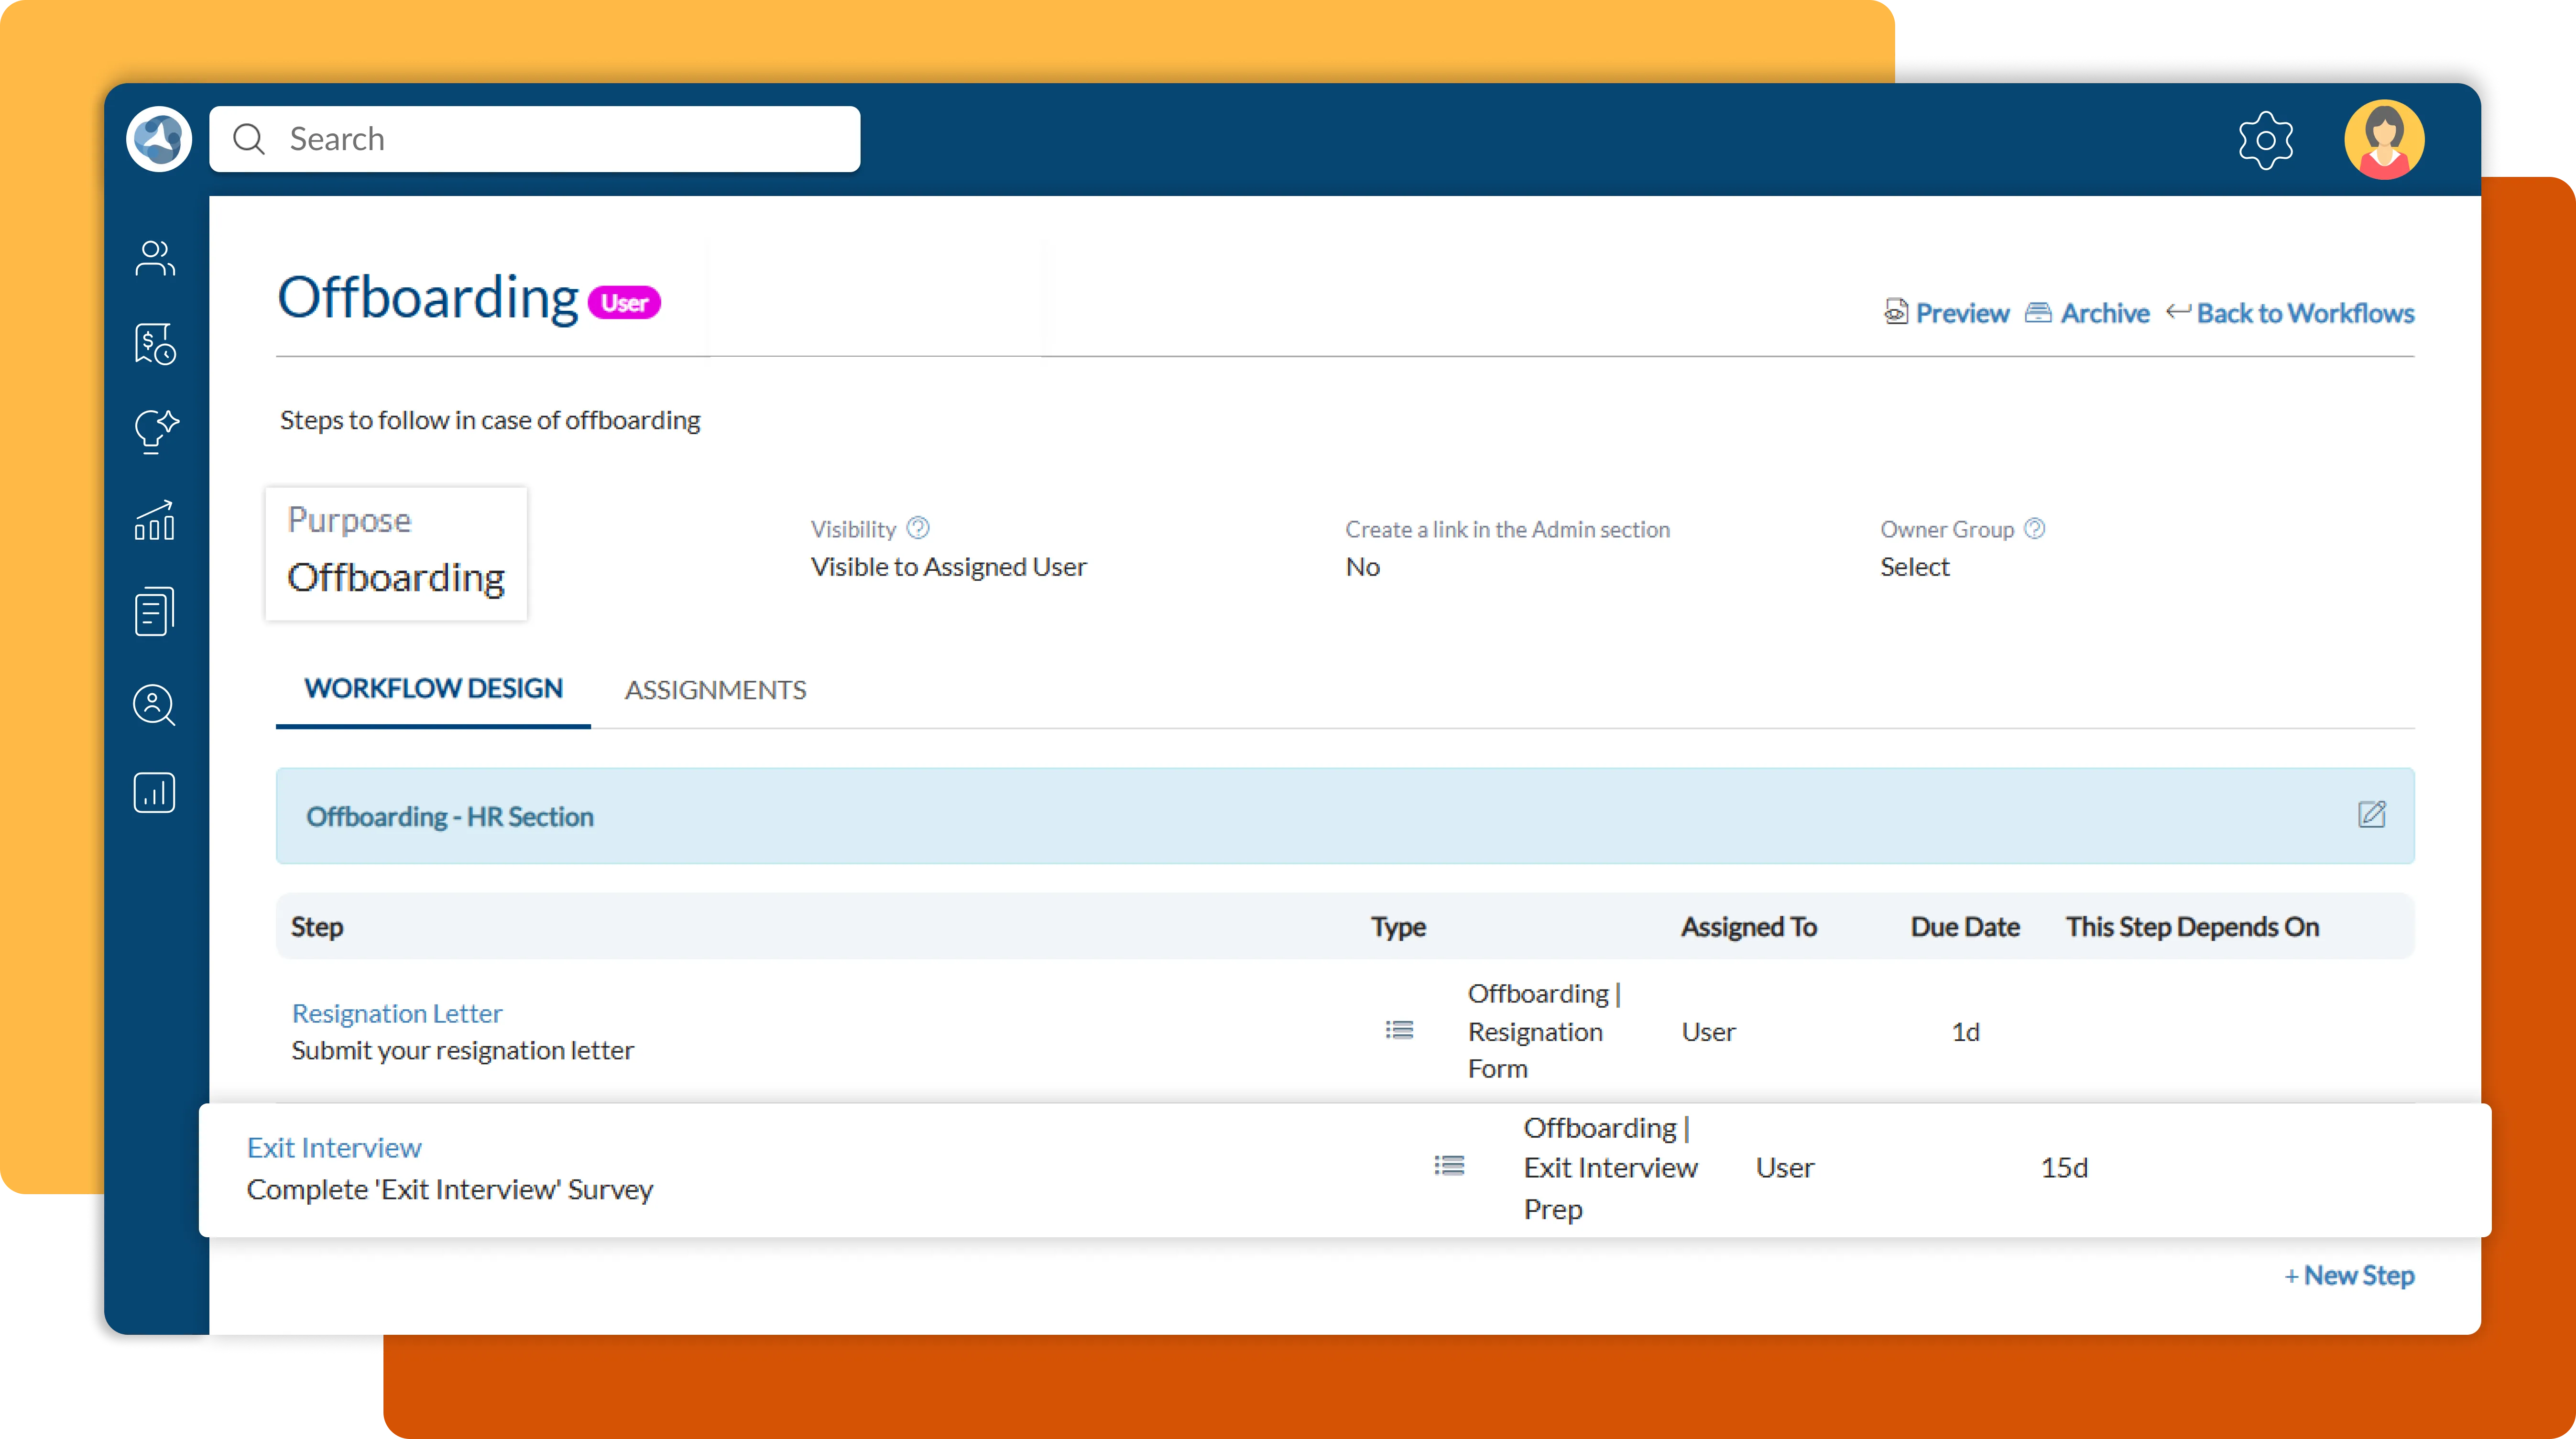Screen dimensions: 2576x1439
Task: Open the payroll dollar-clock sidebar icon
Action: [155, 344]
